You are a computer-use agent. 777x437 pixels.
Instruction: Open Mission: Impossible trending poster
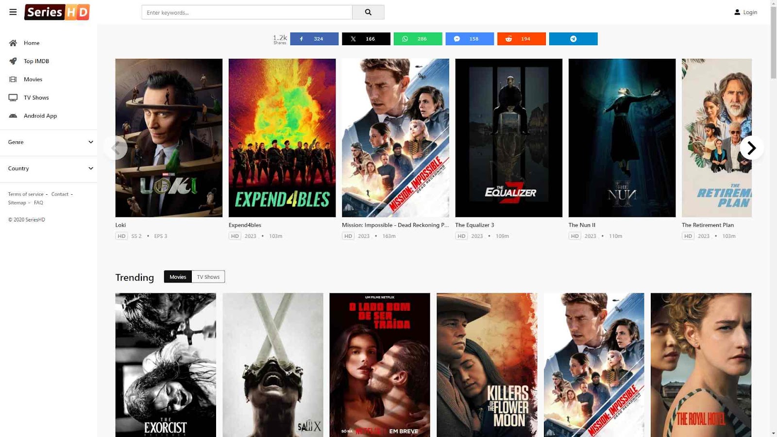click(x=594, y=365)
